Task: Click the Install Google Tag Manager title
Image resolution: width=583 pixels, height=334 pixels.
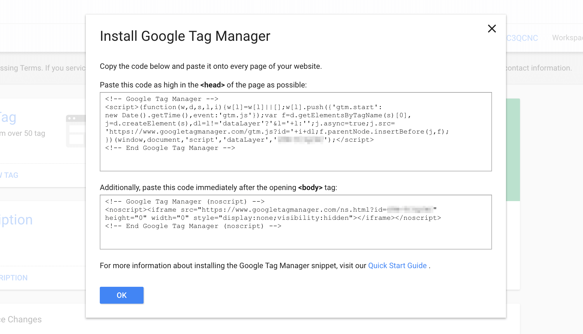Action: 185,36
